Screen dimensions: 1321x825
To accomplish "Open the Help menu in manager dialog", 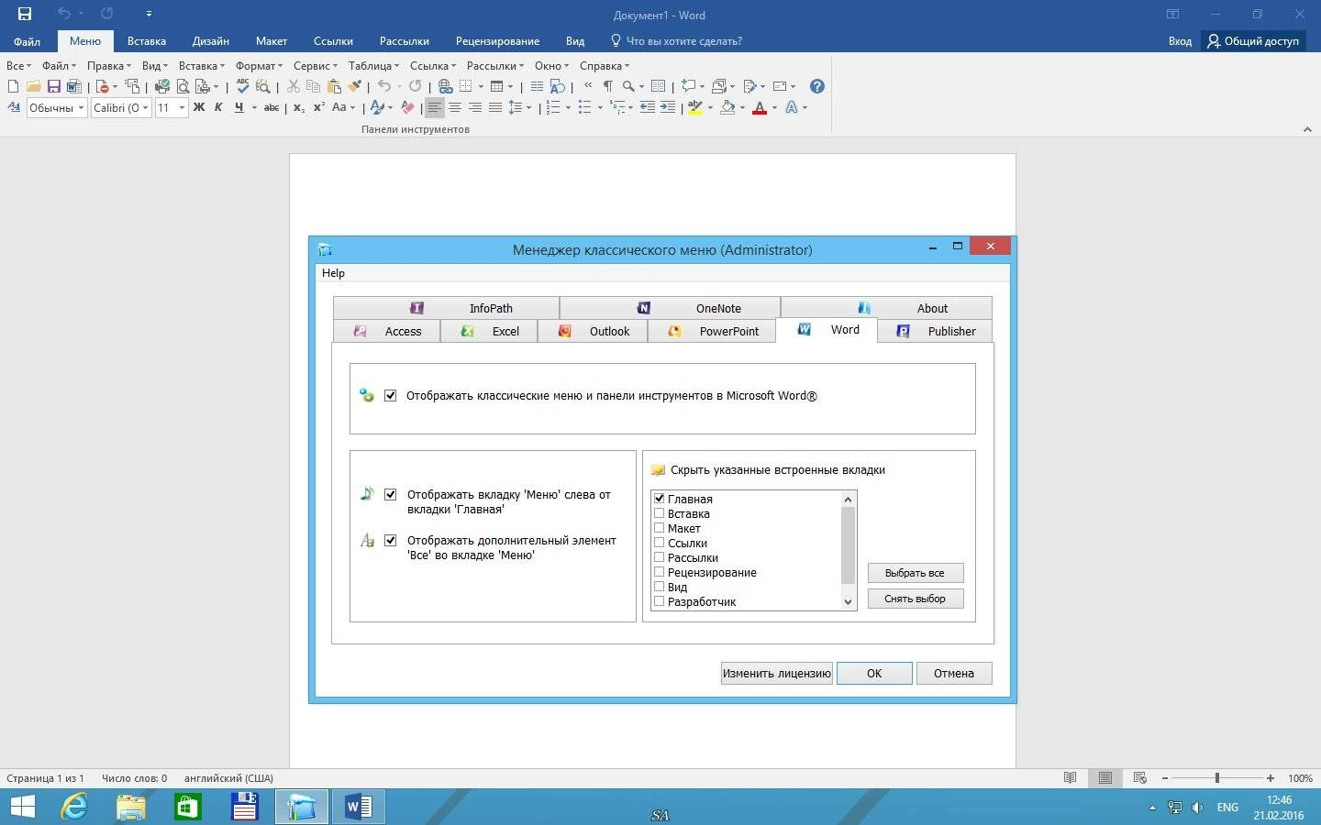I will pyautogui.click(x=333, y=273).
